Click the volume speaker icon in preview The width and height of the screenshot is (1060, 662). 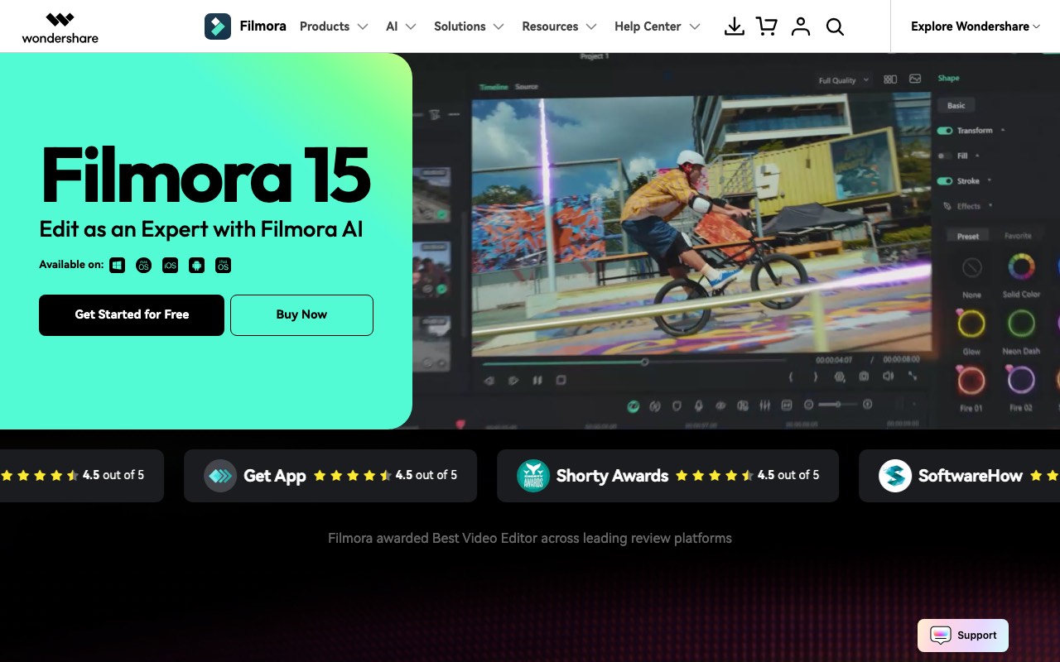click(x=888, y=377)
